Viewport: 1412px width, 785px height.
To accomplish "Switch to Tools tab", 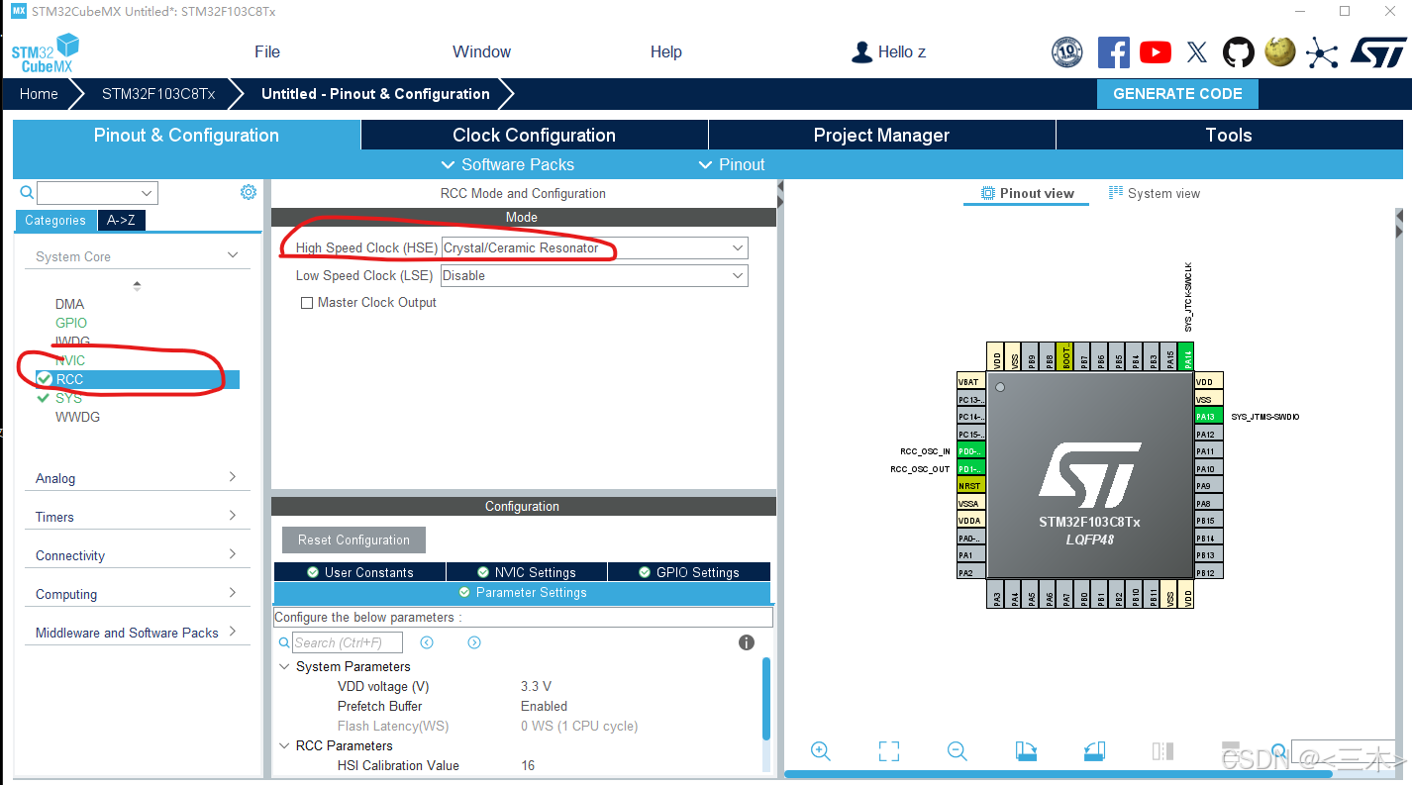I will (x=1229, y=136).
